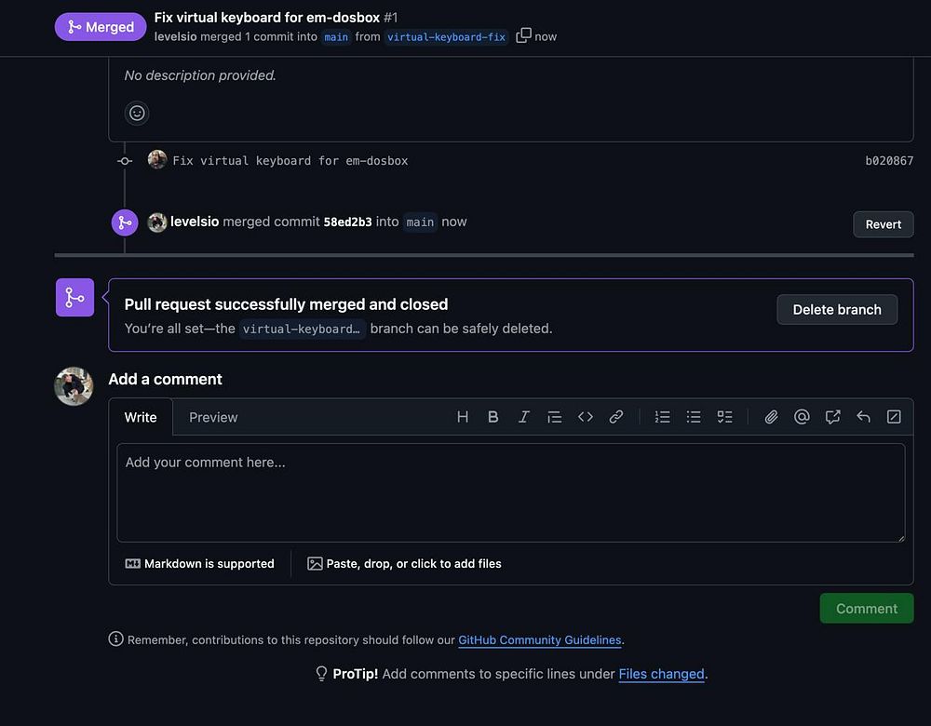Insert code formatting icon
Image resolution: width=931 pixels, height=726 pixels.
[x=586, y=417]
